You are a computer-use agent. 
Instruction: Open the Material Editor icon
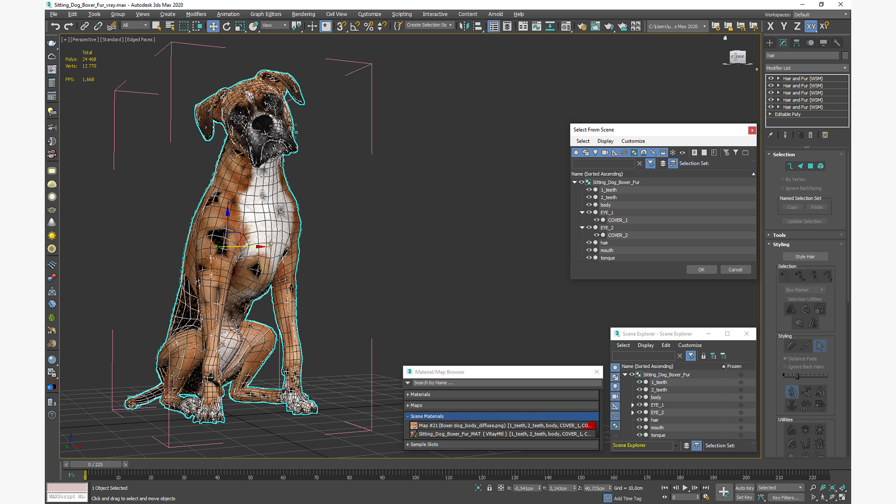tap(566, 26)
